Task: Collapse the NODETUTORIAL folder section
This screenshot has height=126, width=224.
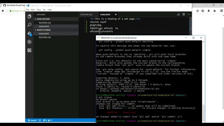Action: 56,30
